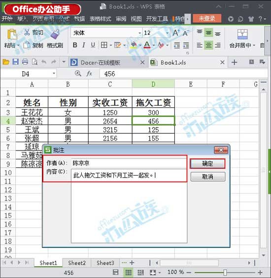Click the 内容 comment content text area

tap(129, 206)
